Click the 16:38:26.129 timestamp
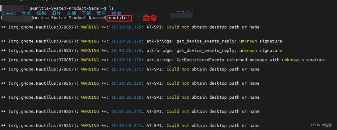337x130 pixels. click(126, 27)
